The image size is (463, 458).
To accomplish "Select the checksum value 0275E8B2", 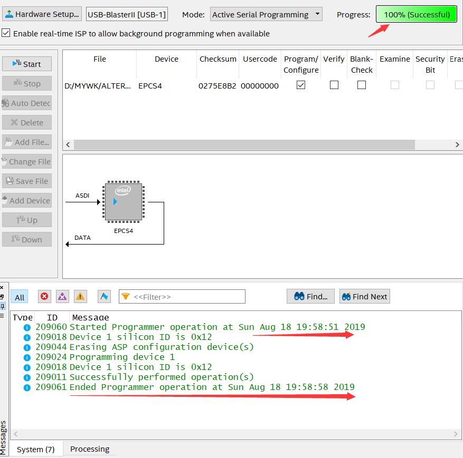I will [x=217, y=86].
